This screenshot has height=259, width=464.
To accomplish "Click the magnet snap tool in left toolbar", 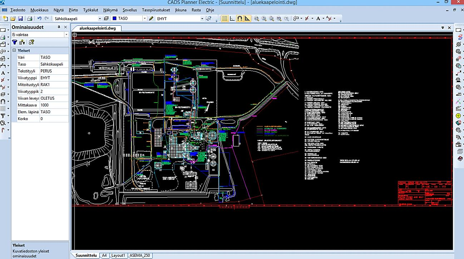I will click(x=3, y=101).
